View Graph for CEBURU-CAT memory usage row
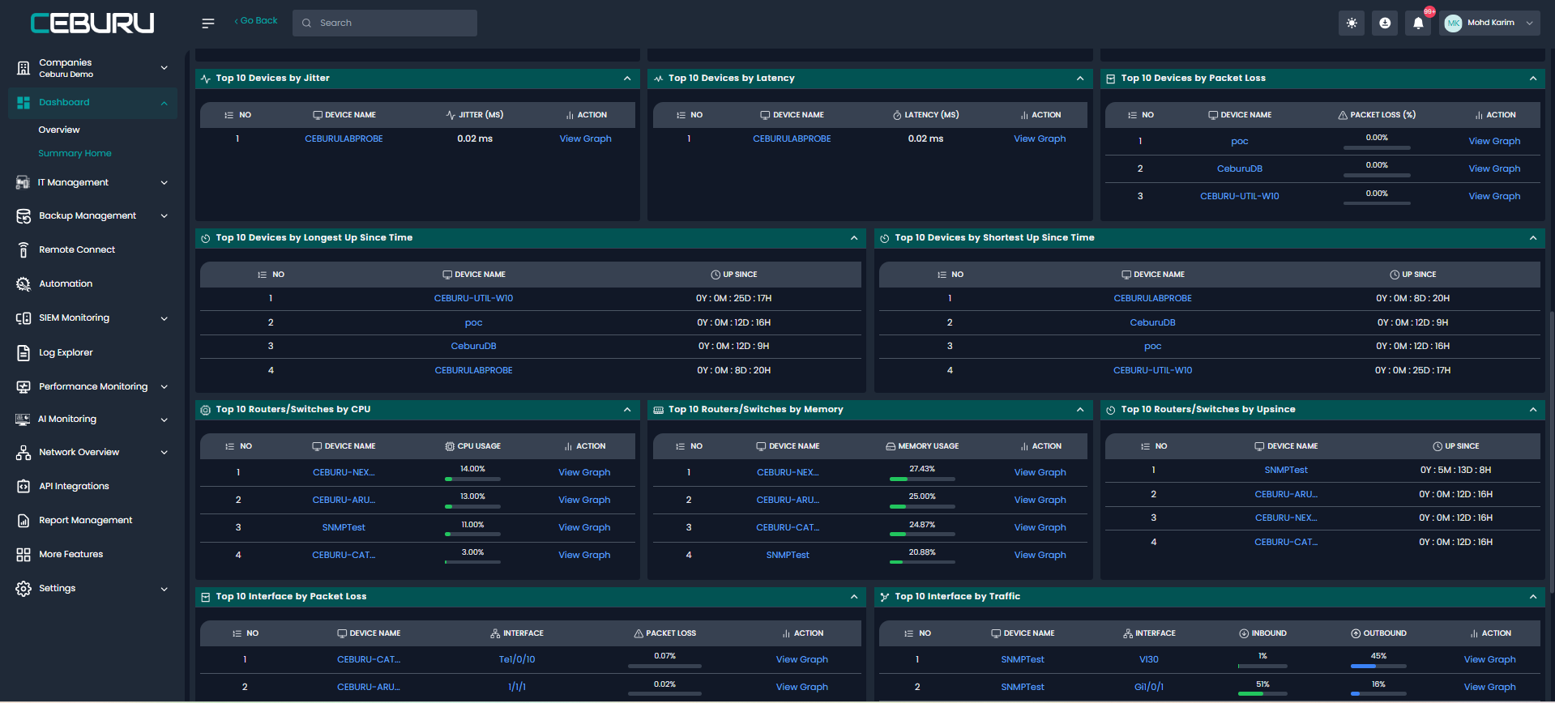 click(1040, 527)
